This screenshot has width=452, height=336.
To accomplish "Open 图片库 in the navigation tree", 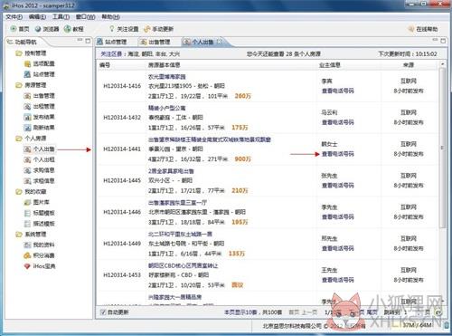I will tap(37, 202).
